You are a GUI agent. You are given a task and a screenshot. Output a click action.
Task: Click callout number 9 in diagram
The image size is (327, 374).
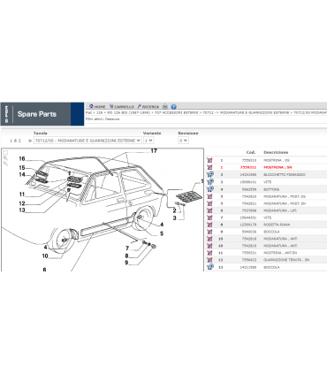click(x=126, y=263)
